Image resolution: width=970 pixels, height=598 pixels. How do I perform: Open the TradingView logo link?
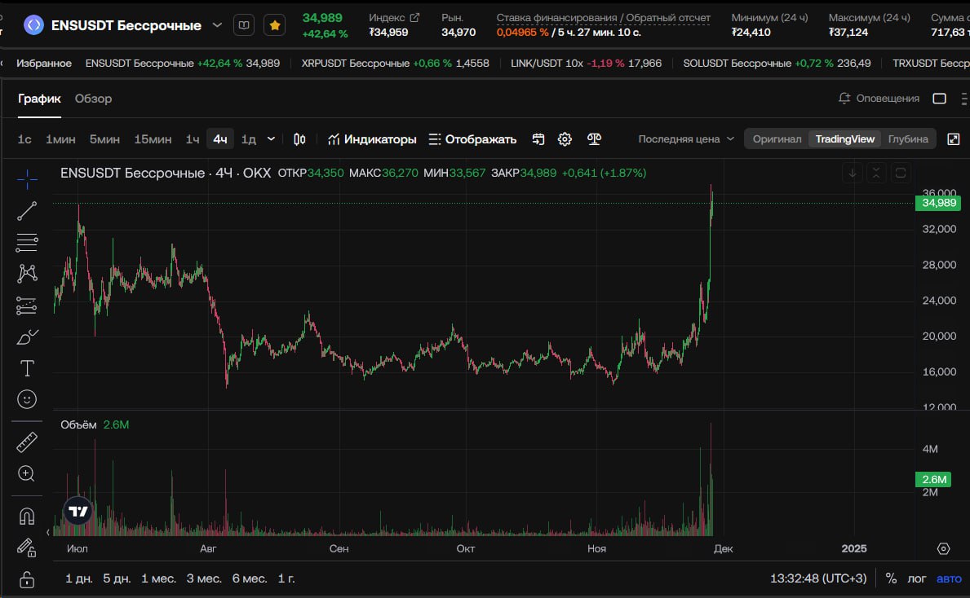(78, 511)
